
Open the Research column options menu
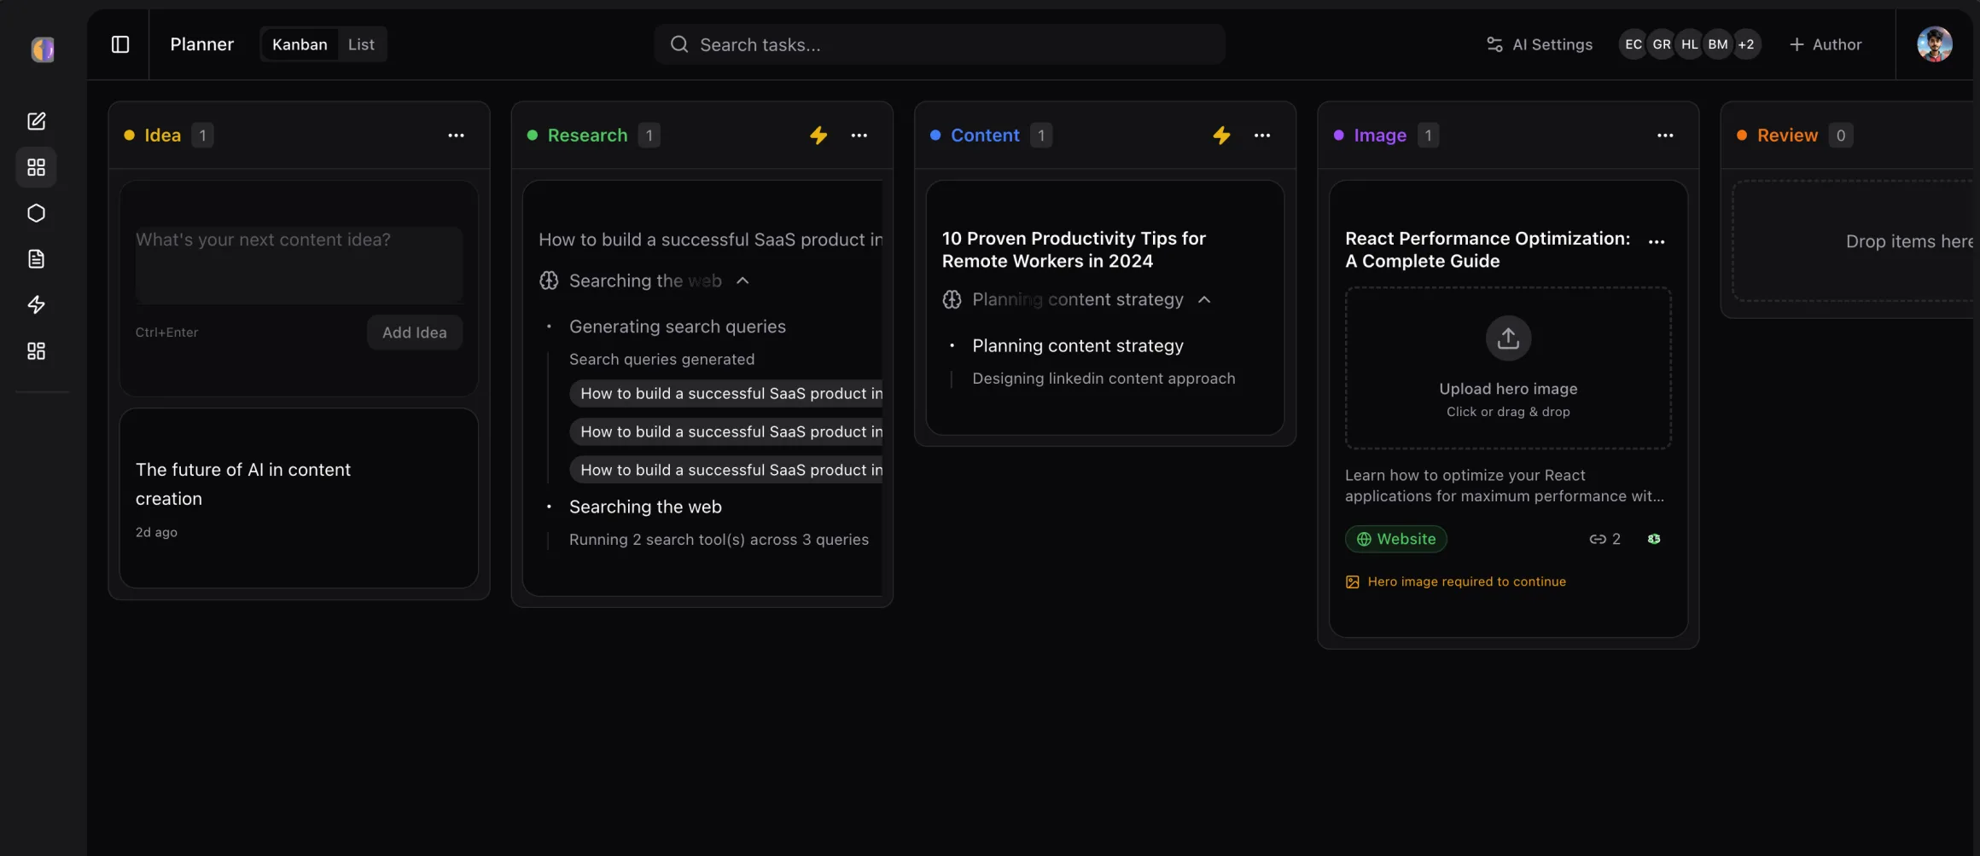coord(859,136)
